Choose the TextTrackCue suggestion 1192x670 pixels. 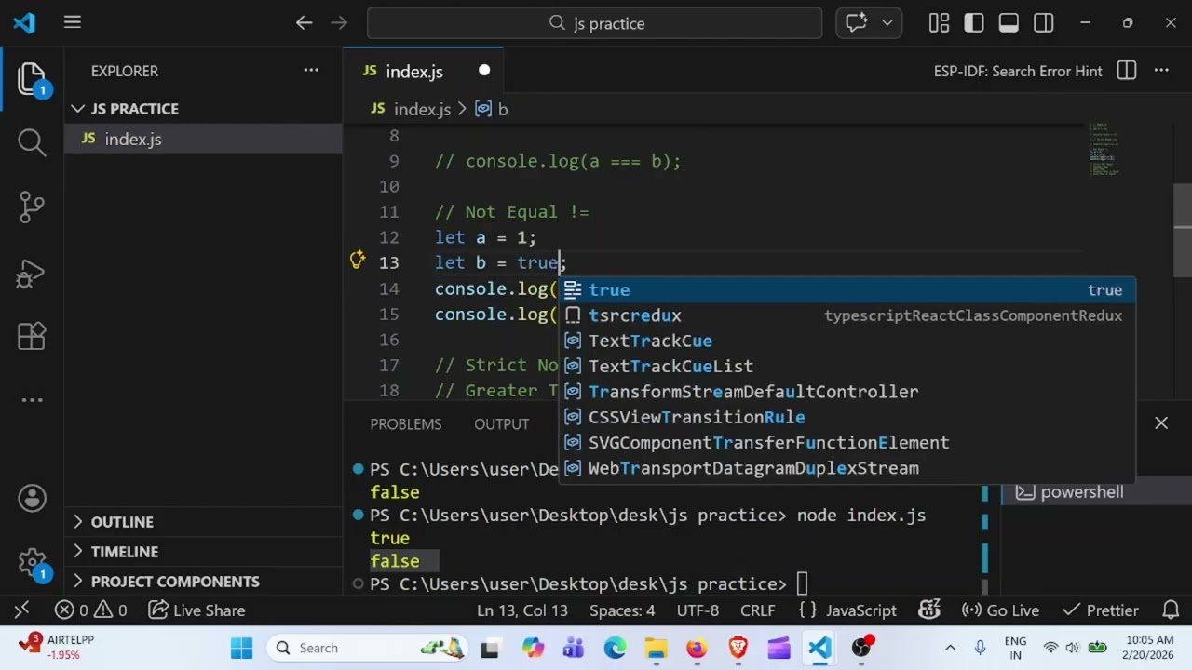click(x=847, y=341)
